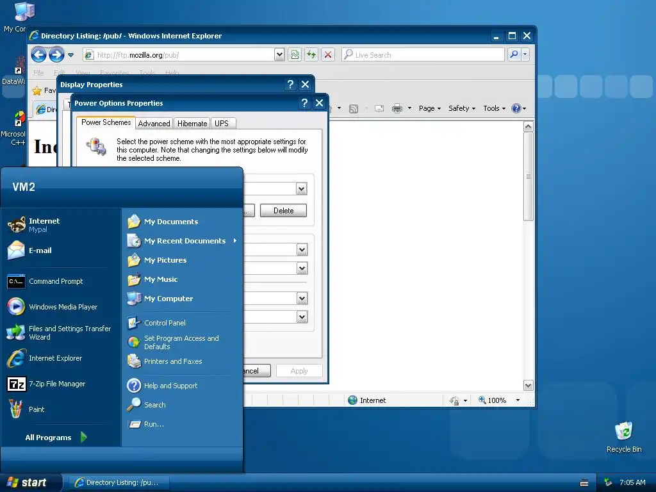656x492 pixels.
Task: Switch to the Hibernate tab
Action: [x=192, y=124]
